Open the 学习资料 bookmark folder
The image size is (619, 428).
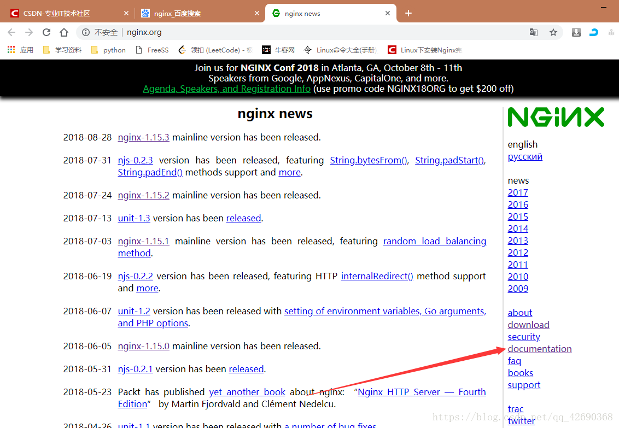click(62, 50)
